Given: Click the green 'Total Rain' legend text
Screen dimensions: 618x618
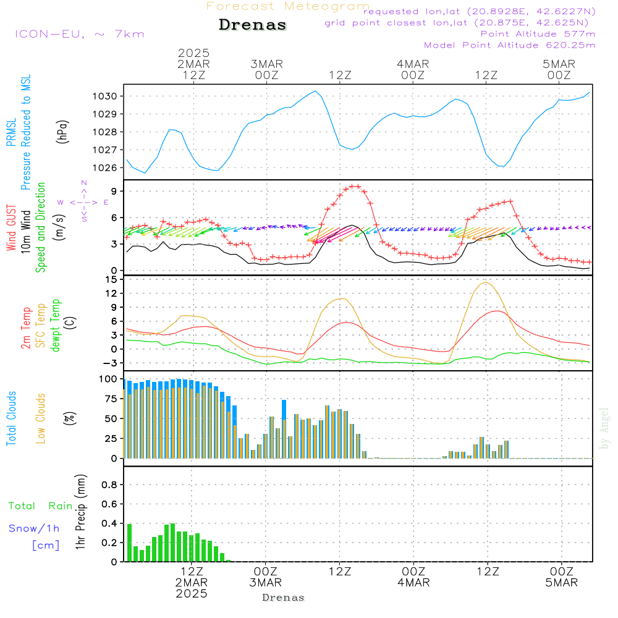Looking at the screenshot, I should [41, 506].
